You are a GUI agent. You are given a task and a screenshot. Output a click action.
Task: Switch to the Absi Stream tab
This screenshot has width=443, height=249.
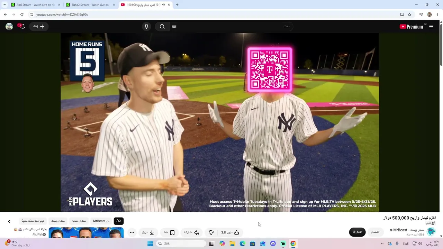coord(35,5)
